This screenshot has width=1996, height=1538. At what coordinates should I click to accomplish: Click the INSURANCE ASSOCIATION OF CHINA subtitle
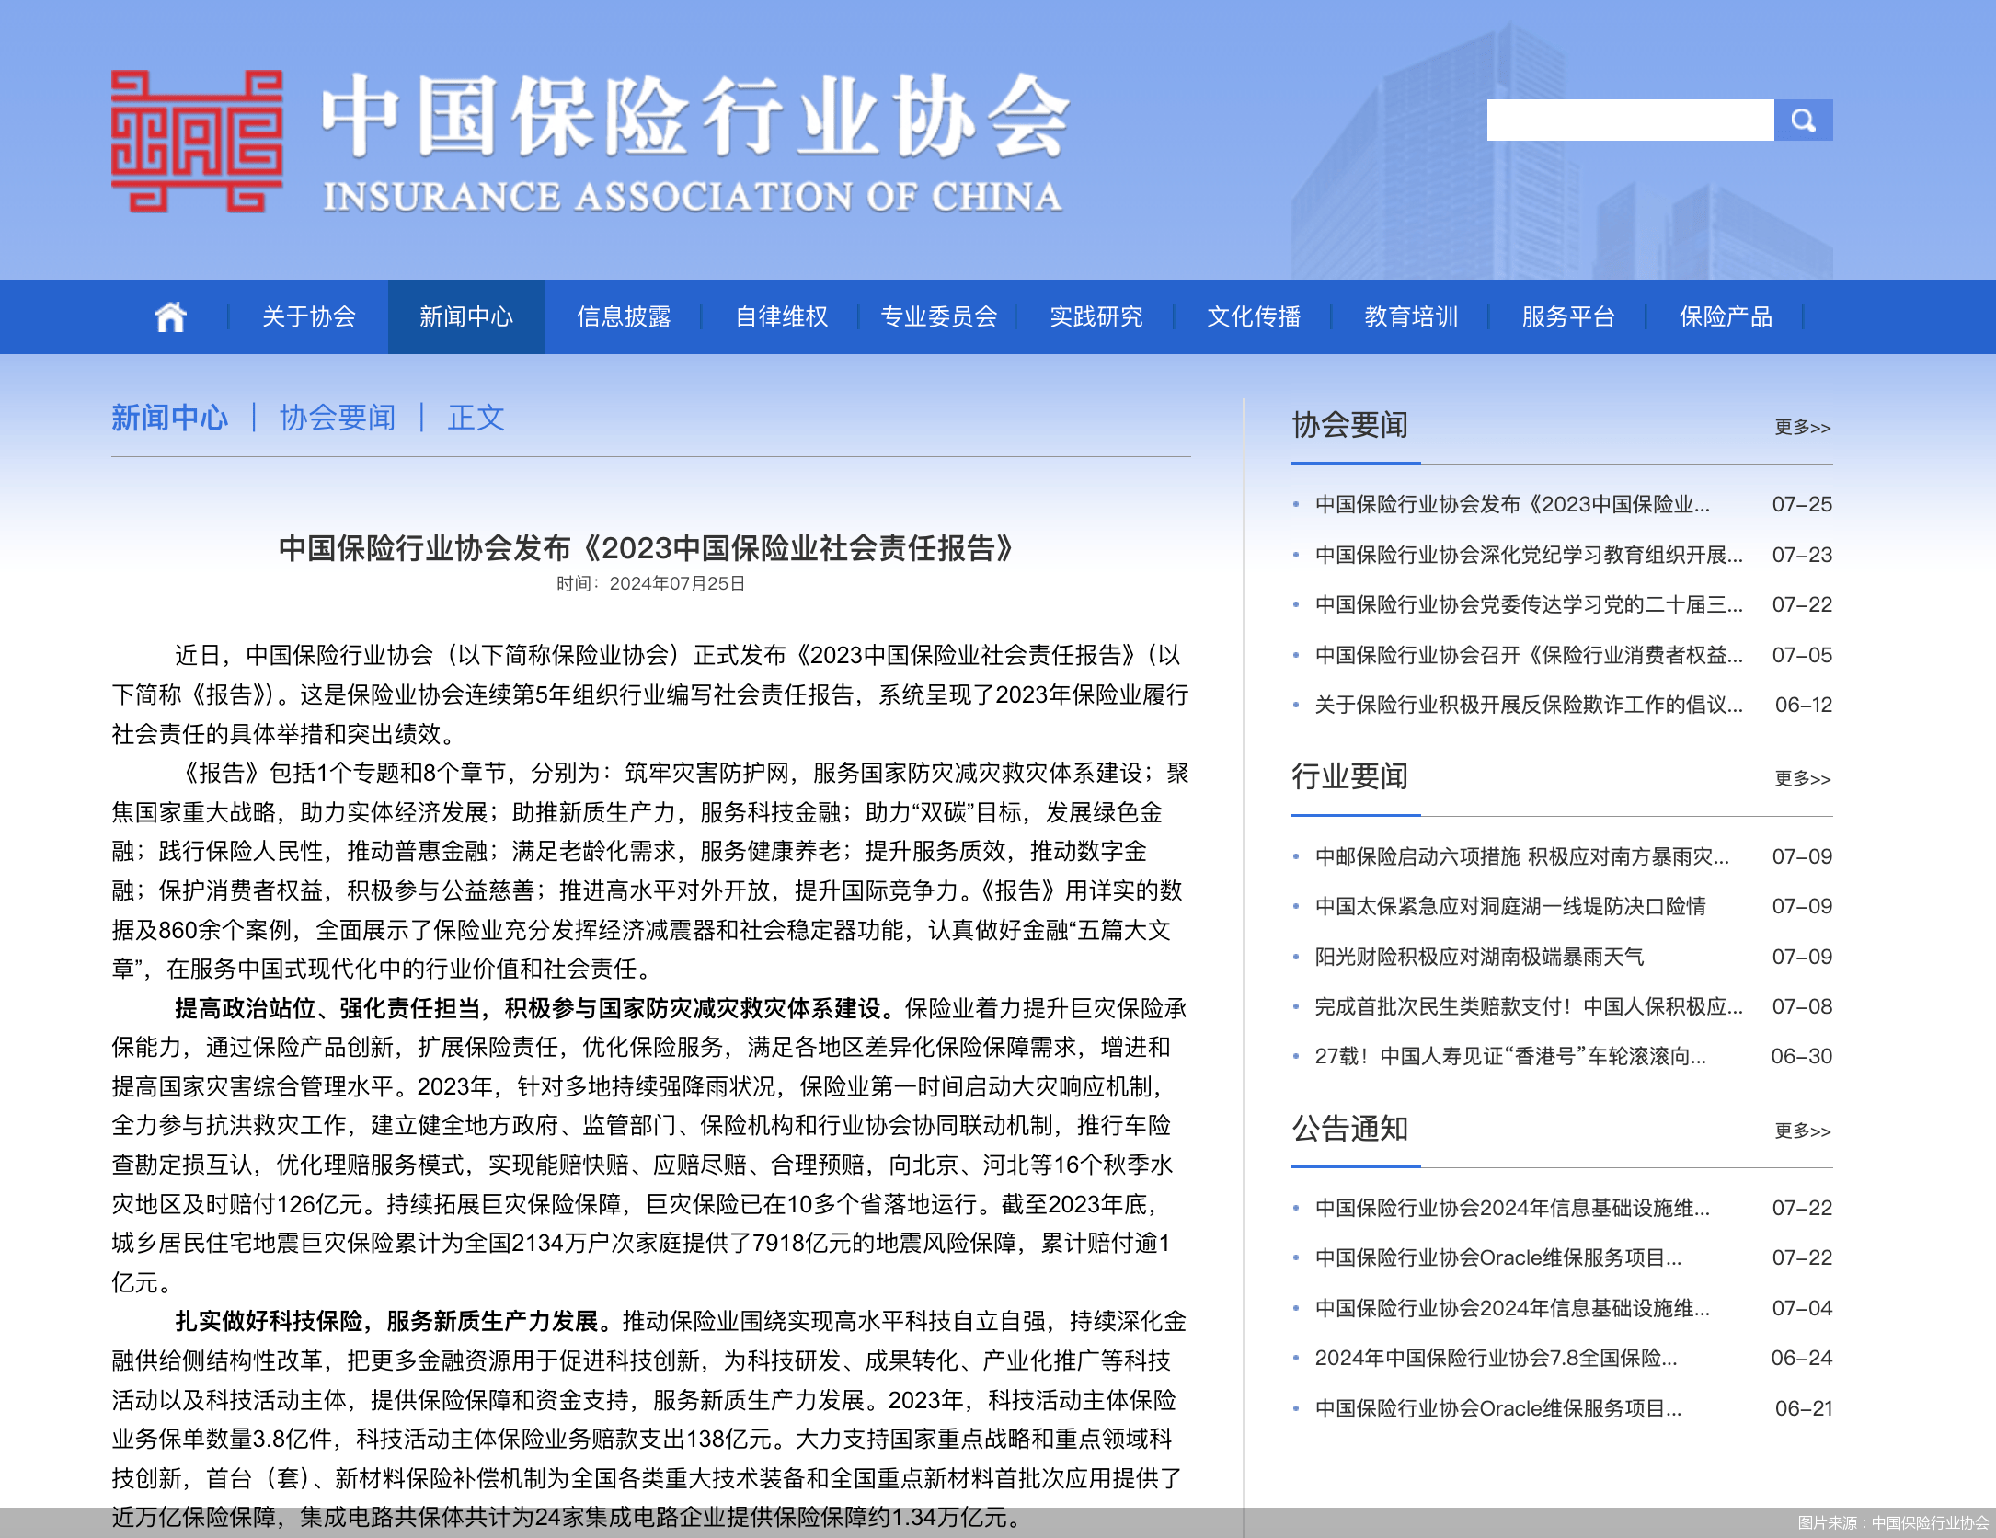pos(693,197)
